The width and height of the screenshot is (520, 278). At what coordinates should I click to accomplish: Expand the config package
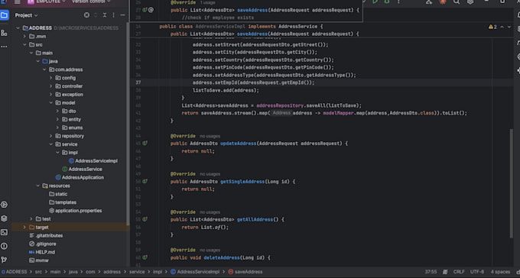click(x=51, y=78)
